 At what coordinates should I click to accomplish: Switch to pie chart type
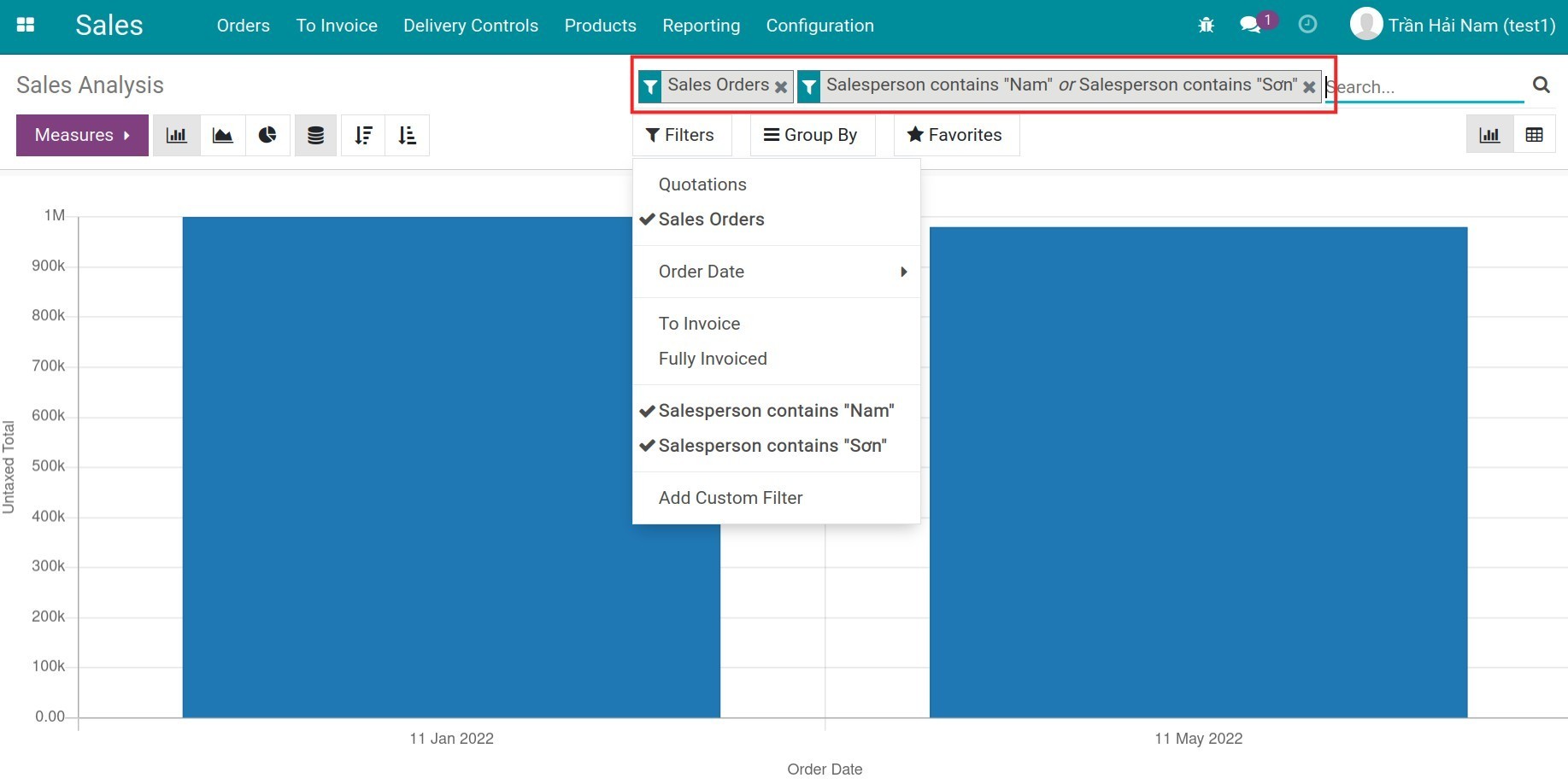point(267,135)
